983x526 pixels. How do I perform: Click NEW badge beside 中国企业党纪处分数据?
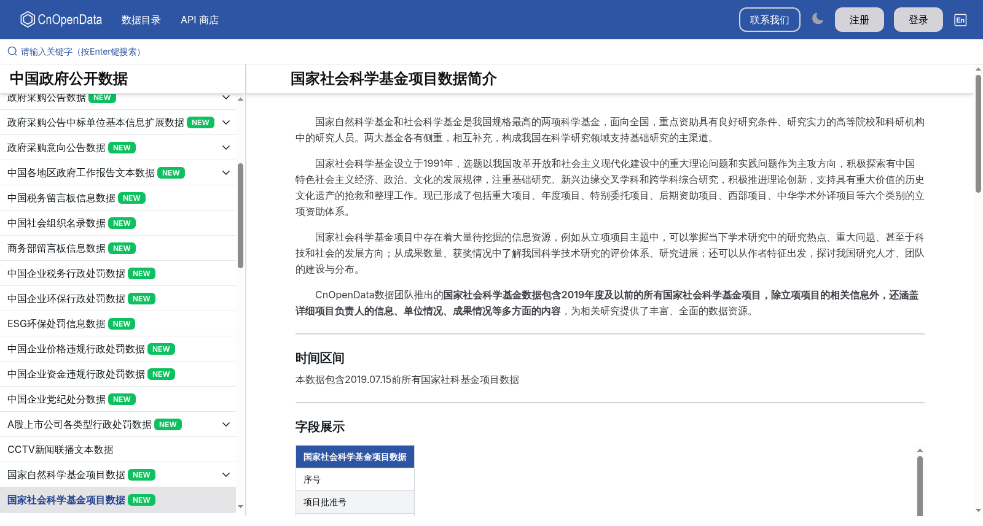[x=122, y=400]
